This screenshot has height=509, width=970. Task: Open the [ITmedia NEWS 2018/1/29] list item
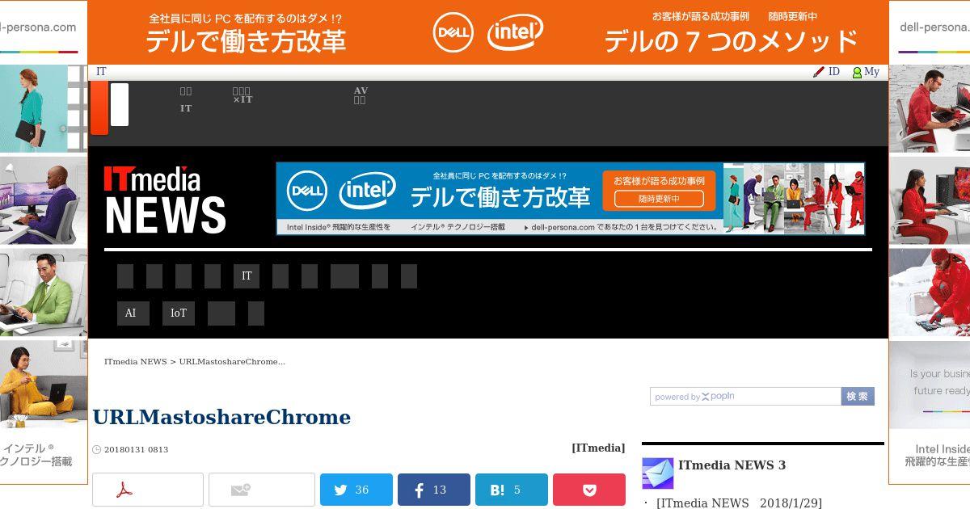click(739, 503)
